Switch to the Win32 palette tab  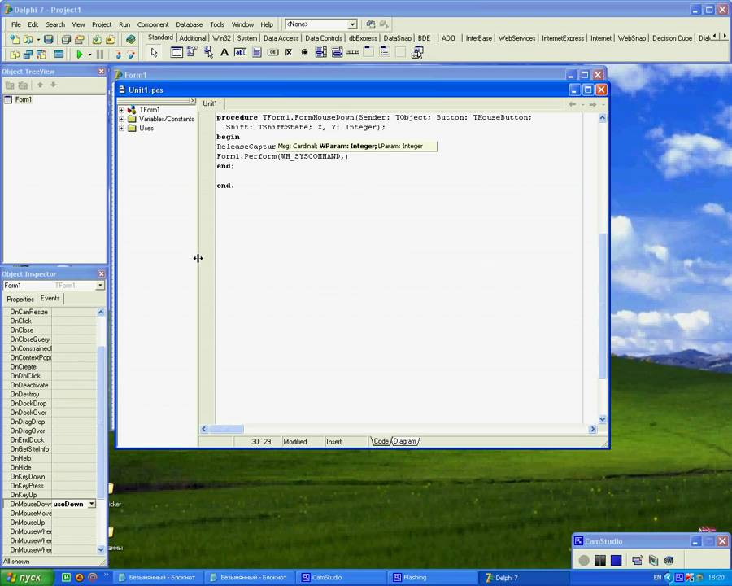[x=221, y=38]
